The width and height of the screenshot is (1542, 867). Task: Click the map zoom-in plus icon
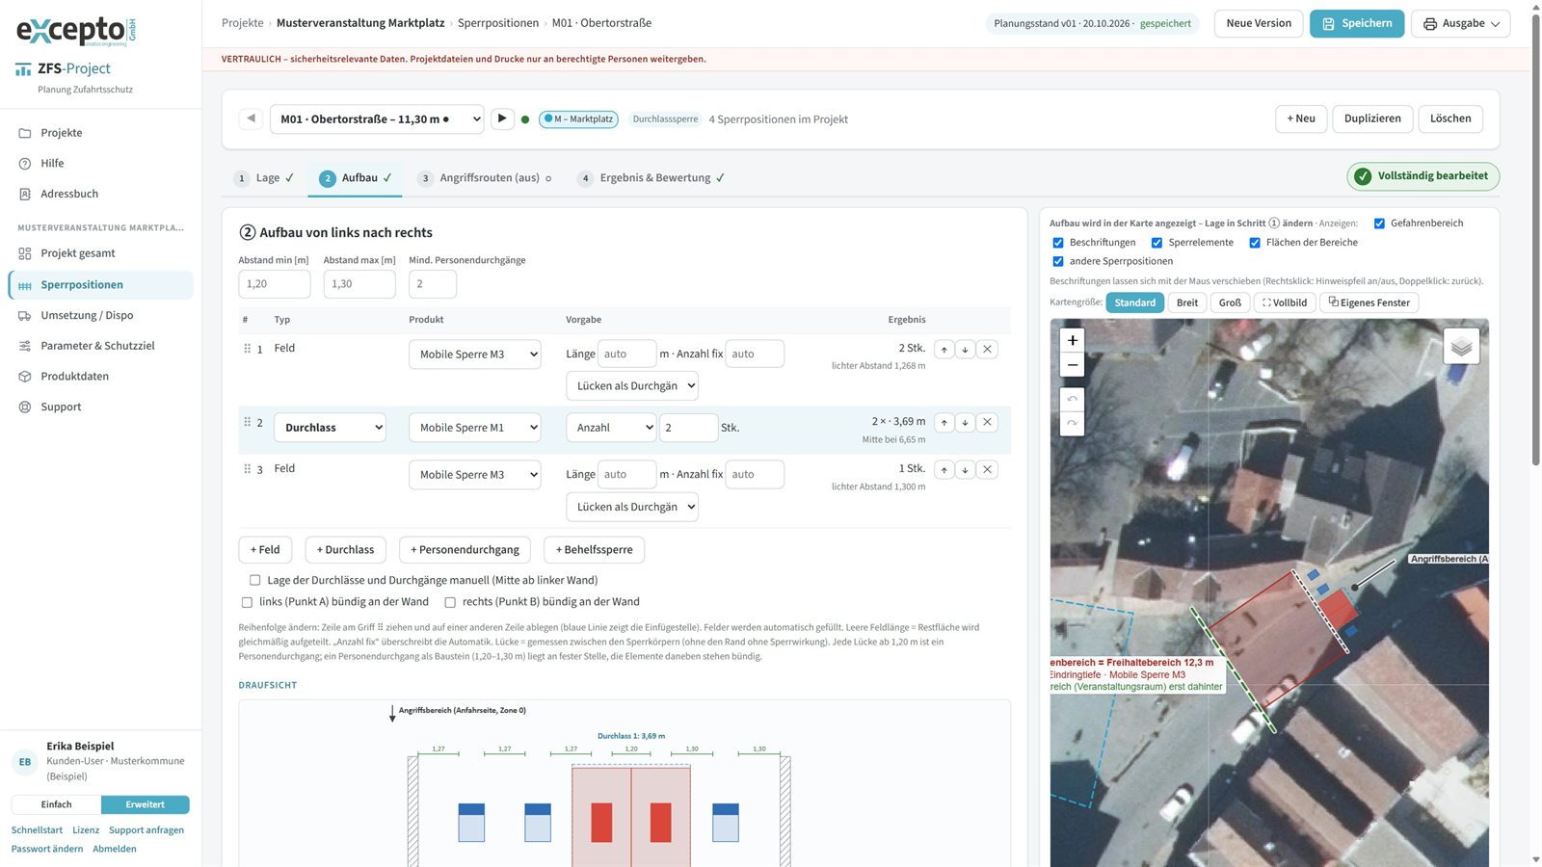[1072, 340]
